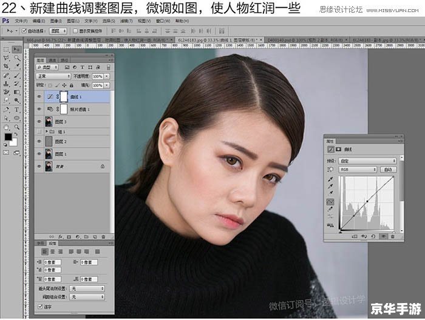Open the Auto-Select target dropdown

coord(58,31)
